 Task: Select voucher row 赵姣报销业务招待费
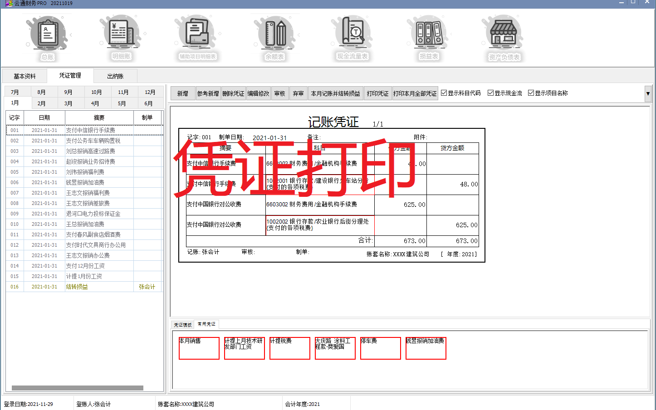pyautogui.click(x=84, y=161)
